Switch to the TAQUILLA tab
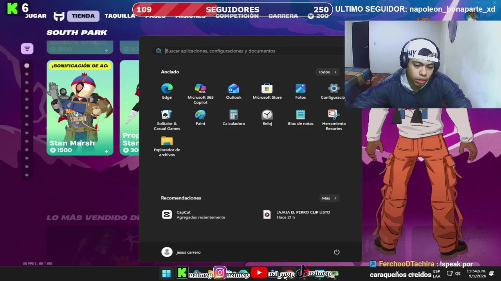 tap(120, 16)
